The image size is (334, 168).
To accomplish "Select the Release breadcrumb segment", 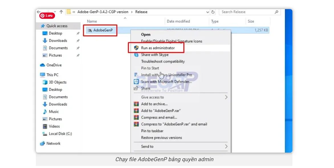I will pyautogui.click(x=141, y=12).
